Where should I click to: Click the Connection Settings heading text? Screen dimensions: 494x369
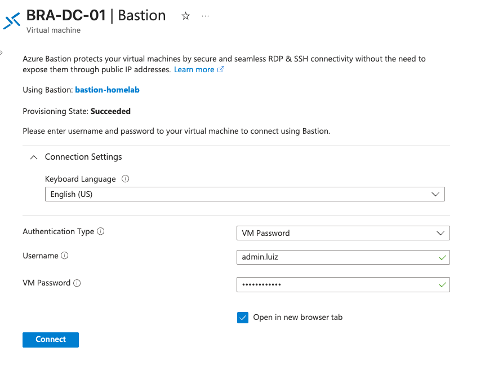coord(83,157)
